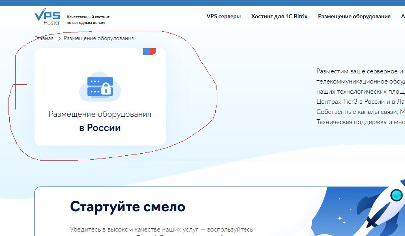Click the paragraph starting Разместим ваше серверное
405x236 pixels.
click(x=360, y=97)
